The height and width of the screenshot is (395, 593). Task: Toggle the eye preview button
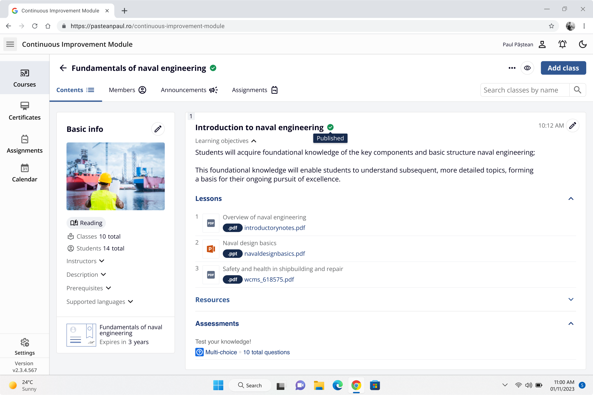pos(527,68)
